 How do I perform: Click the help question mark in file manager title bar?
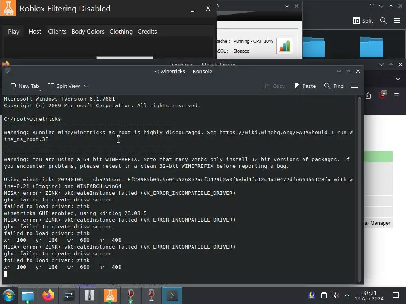[372, 6]
